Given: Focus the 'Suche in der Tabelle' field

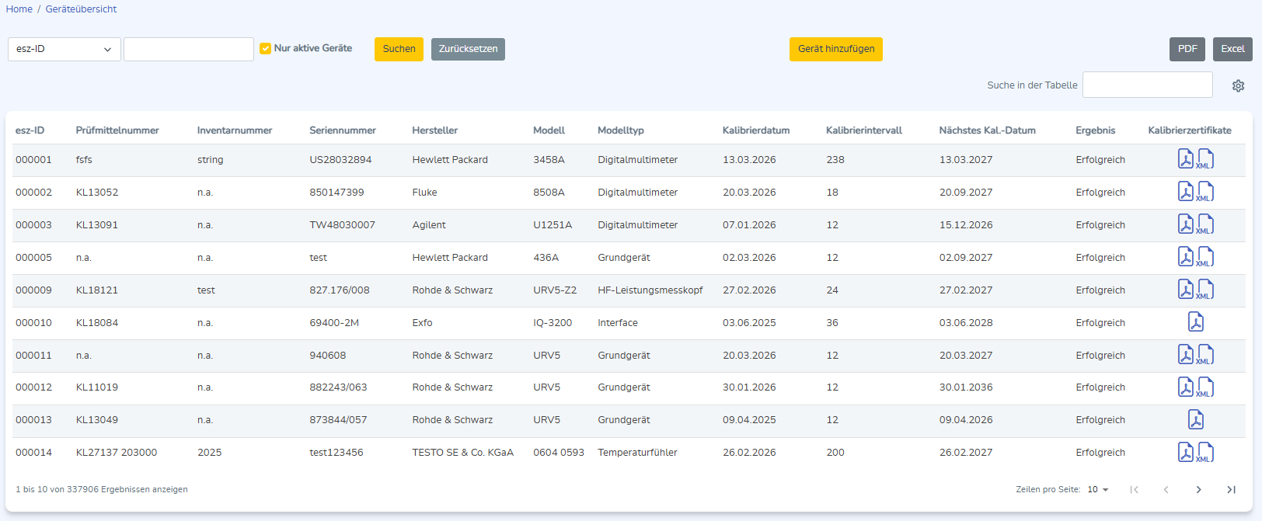Looking at the screenshot, I should [x=1147, y=85].
